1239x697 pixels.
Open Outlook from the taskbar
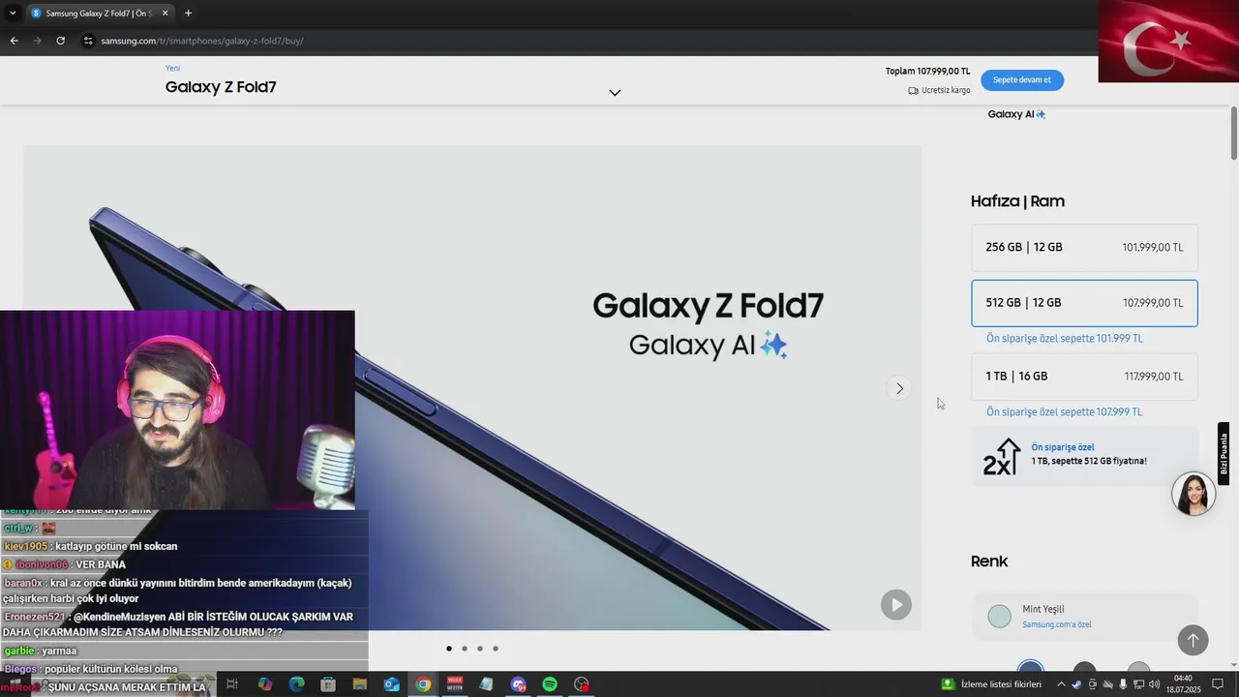pos(391,684)
